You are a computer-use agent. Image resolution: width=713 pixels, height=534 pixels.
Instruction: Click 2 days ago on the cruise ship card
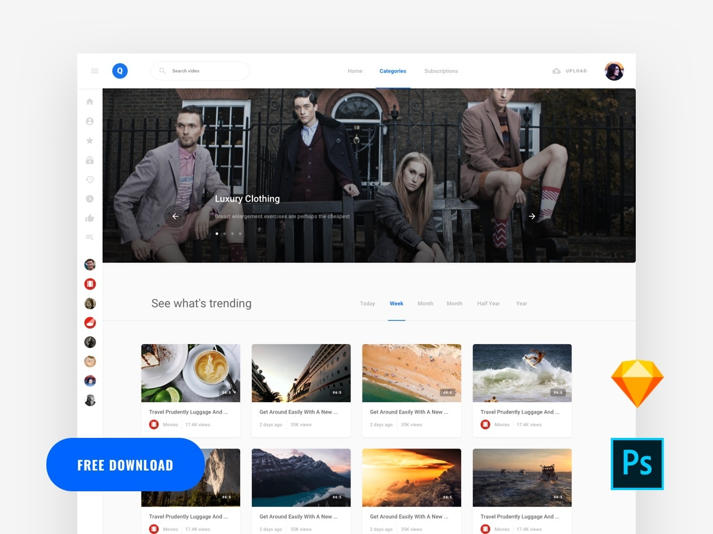point(271,425)
